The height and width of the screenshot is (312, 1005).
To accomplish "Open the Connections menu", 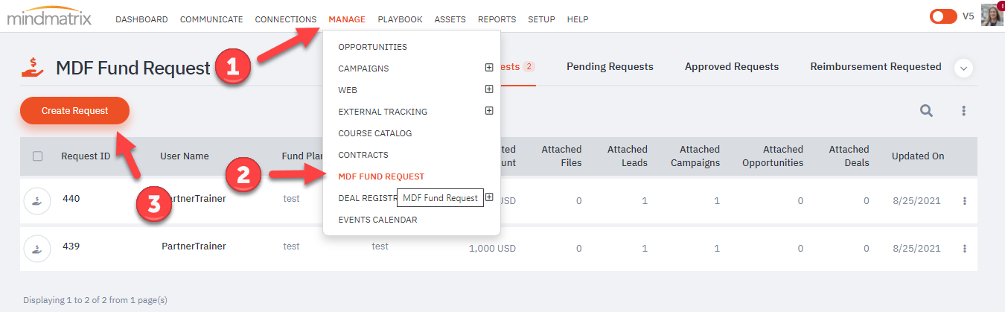I will [286, 19].
